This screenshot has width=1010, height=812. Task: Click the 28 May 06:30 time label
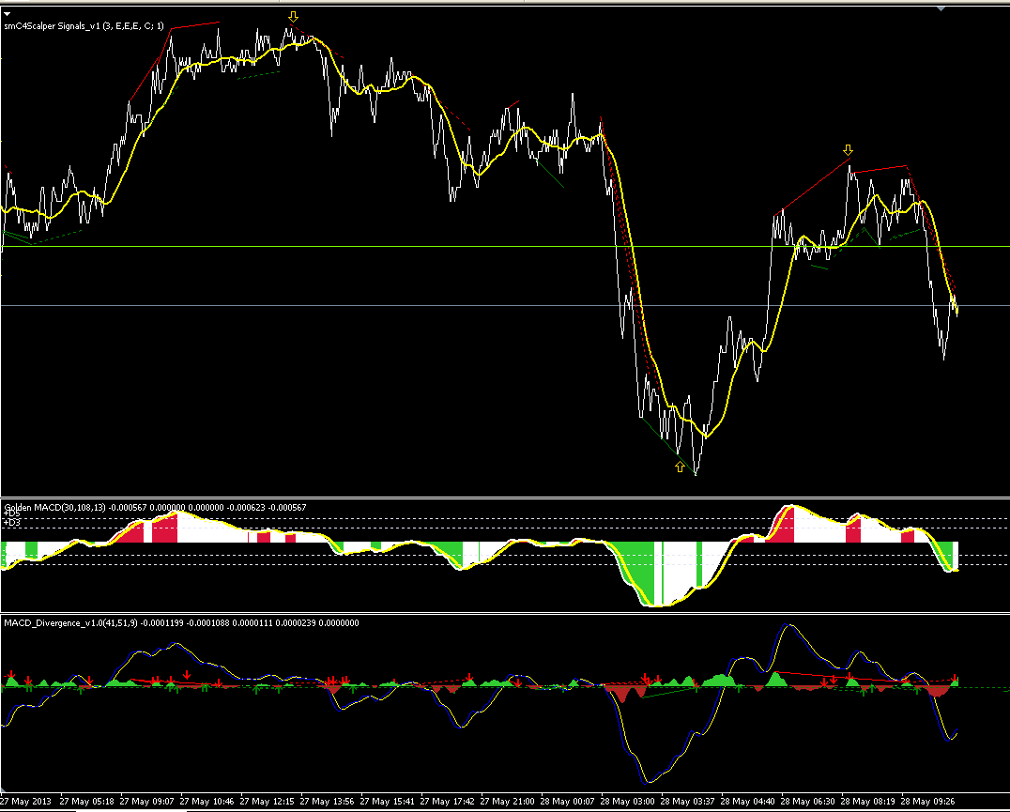point(808,801)
